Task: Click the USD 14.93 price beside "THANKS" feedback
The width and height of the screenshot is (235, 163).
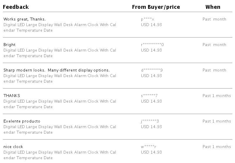Action: tap(151, 101)
